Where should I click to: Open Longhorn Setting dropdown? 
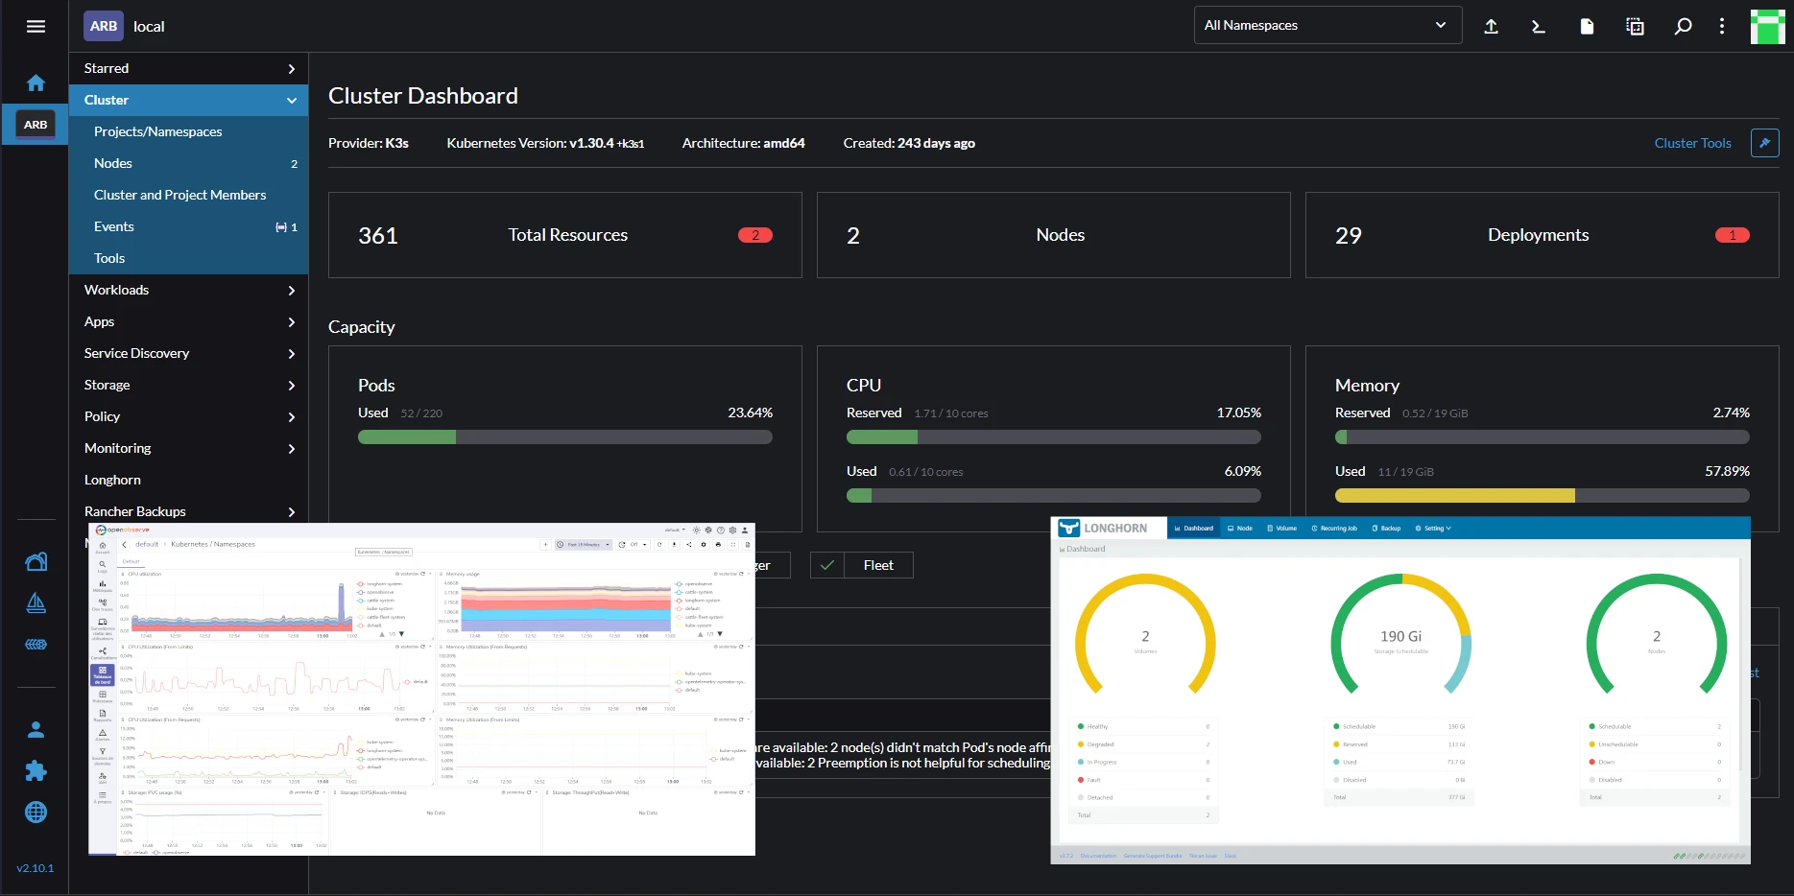[1433, 528]
